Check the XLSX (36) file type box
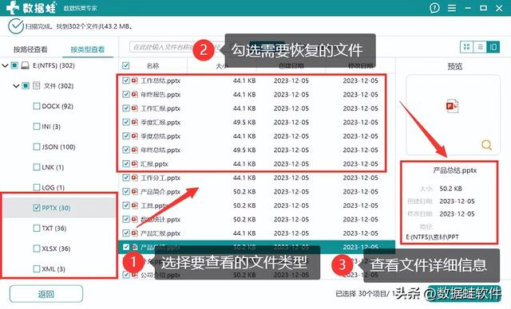 (37, 248)
